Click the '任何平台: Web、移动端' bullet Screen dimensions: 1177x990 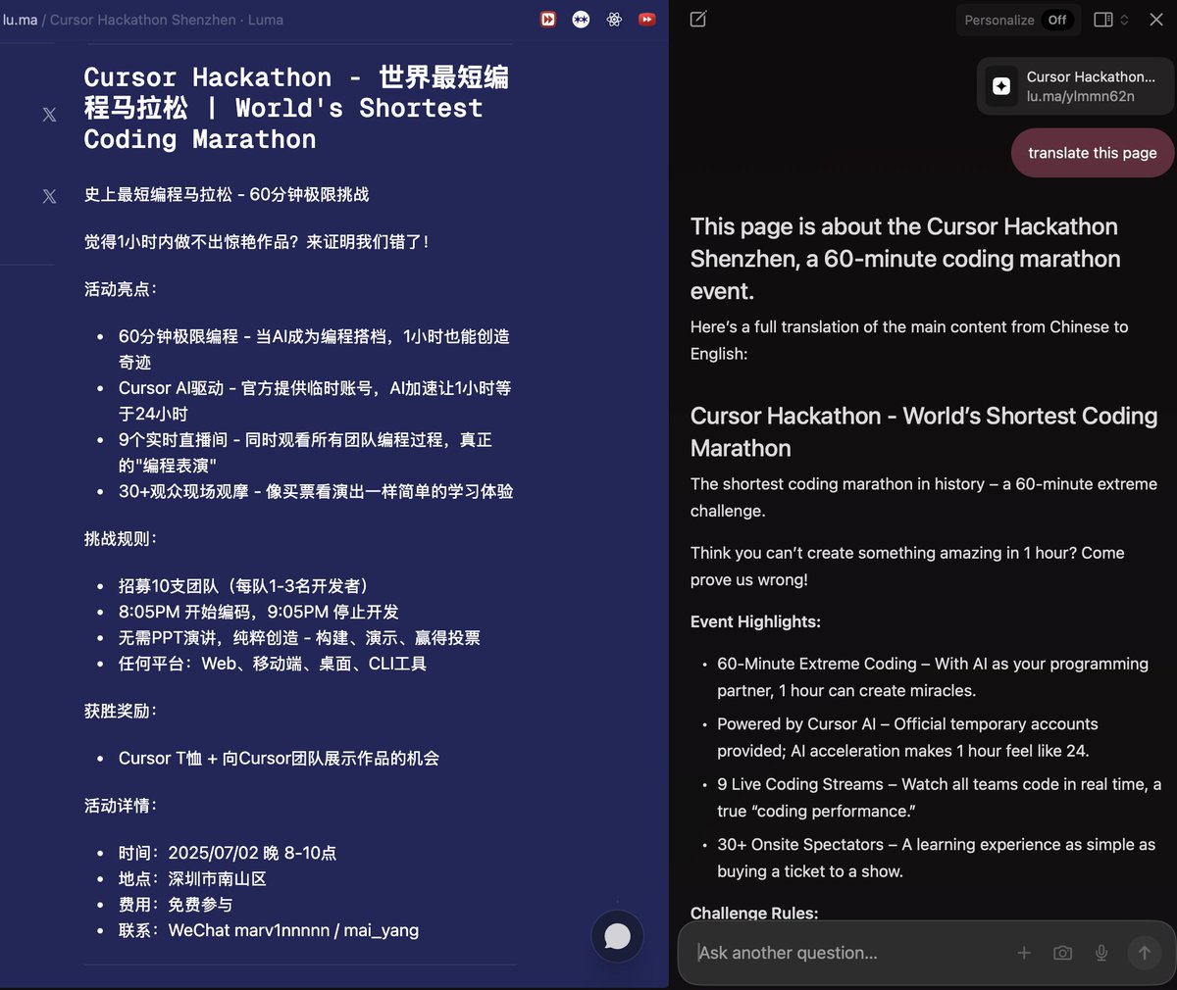(273, 664)
